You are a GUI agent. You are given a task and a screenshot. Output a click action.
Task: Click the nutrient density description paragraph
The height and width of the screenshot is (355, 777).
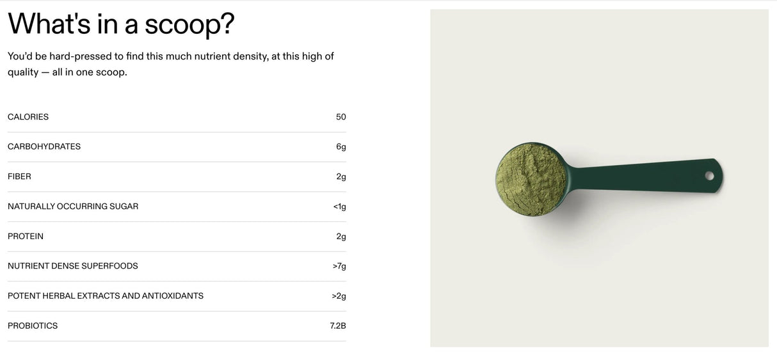pyautogui.click(x=170, y=64)
